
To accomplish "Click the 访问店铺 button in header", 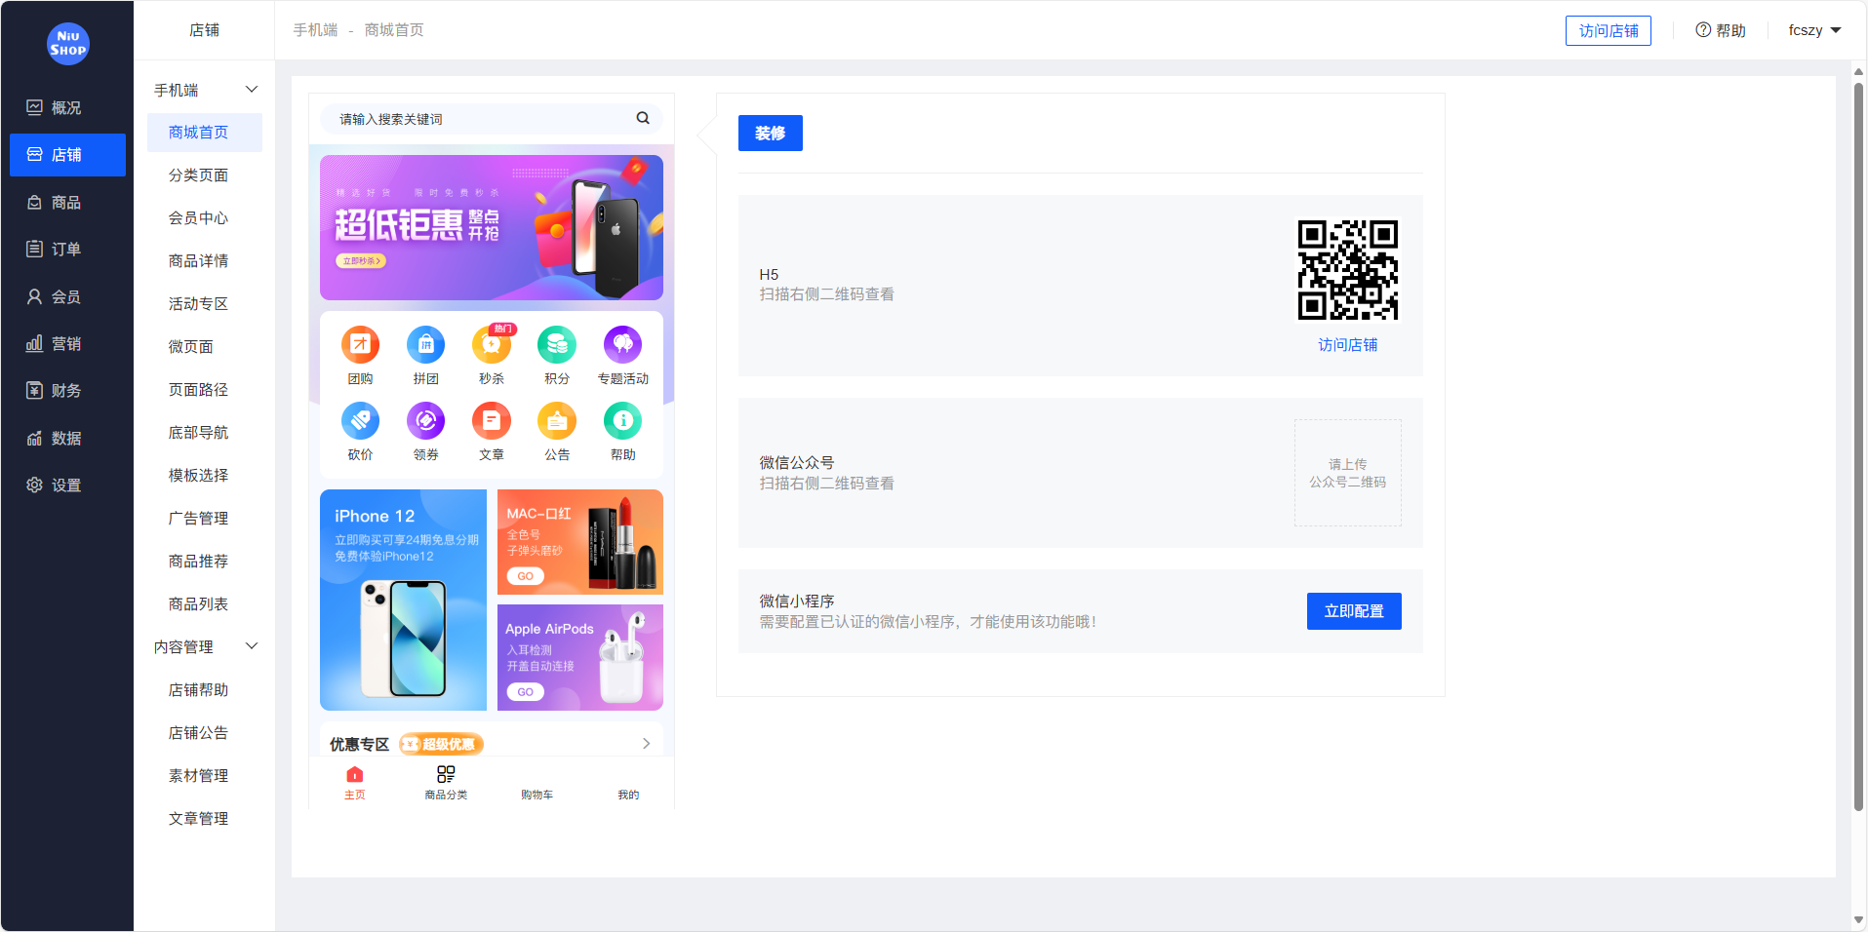I will coord(1609,30).
